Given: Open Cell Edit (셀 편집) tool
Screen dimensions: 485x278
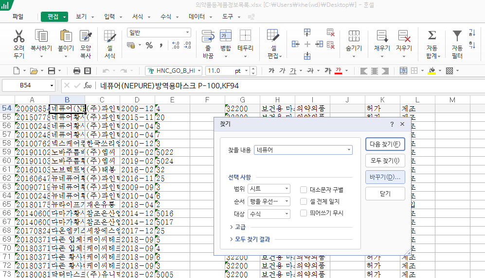Looking at the screenshot, I should tap(273, 36).
